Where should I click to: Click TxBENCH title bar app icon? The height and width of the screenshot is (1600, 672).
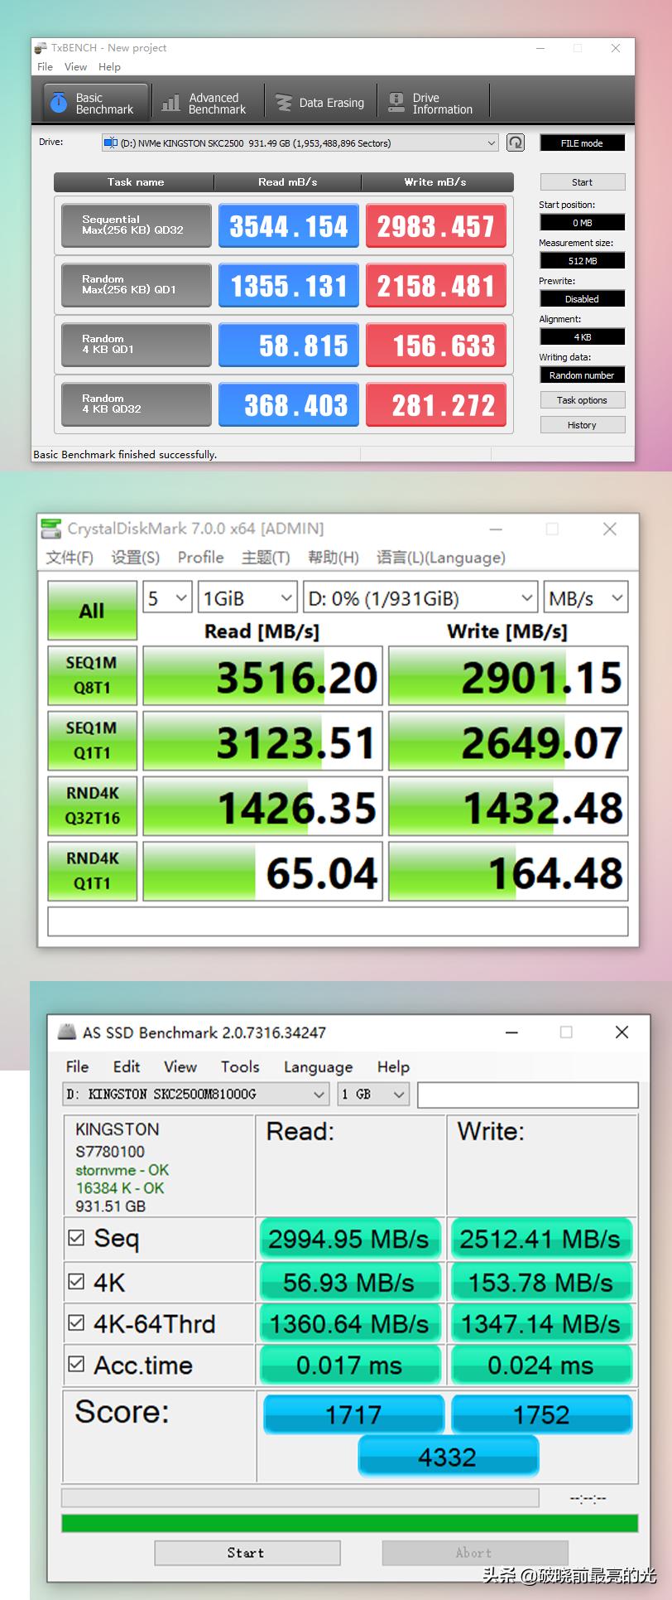click(41, 48)
